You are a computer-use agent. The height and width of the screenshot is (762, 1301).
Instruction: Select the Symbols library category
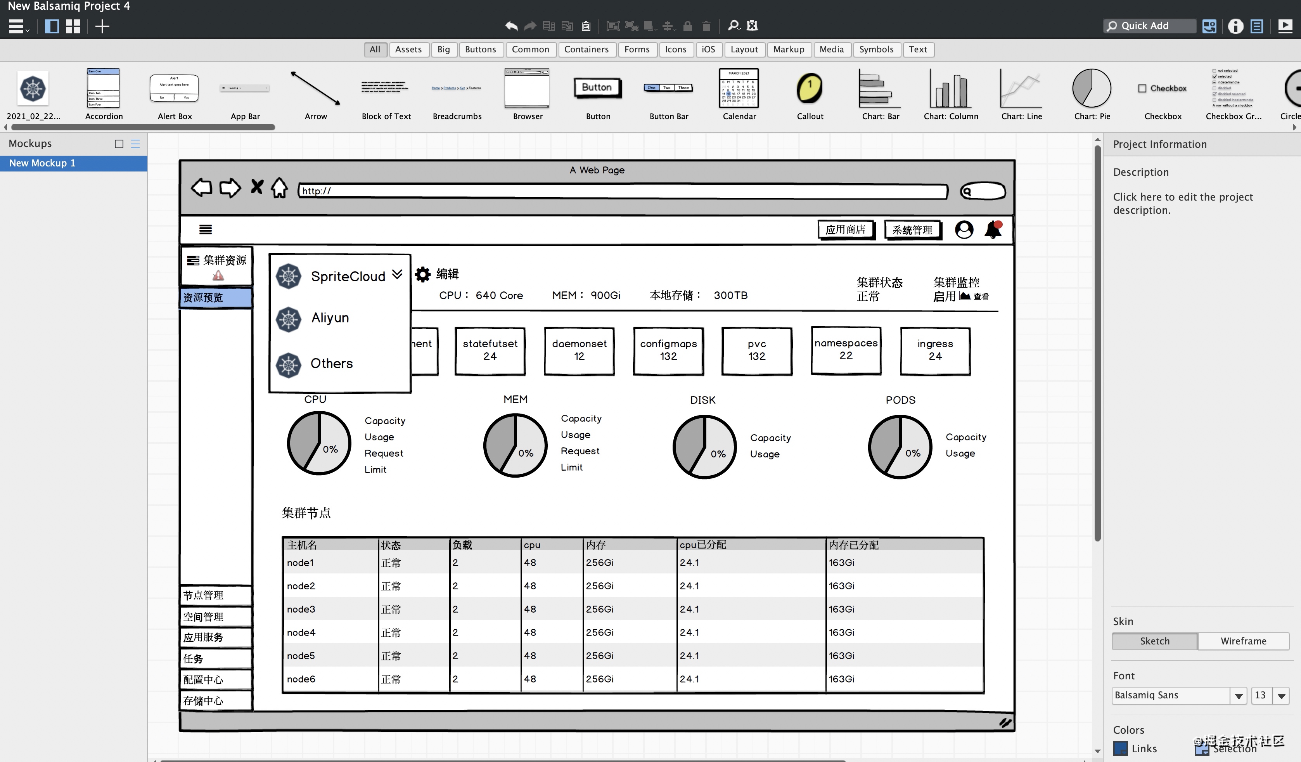876,50
